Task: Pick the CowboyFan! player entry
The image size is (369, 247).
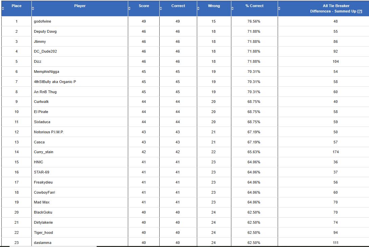Action: pyautogui.click(x=44, y=192)
